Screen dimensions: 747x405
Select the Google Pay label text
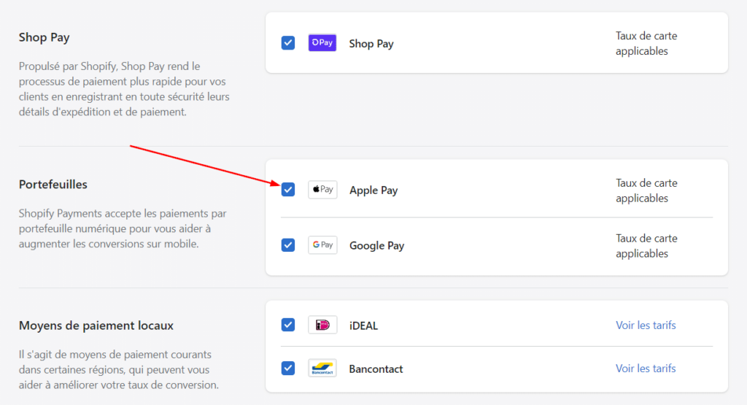coord(376,246)
